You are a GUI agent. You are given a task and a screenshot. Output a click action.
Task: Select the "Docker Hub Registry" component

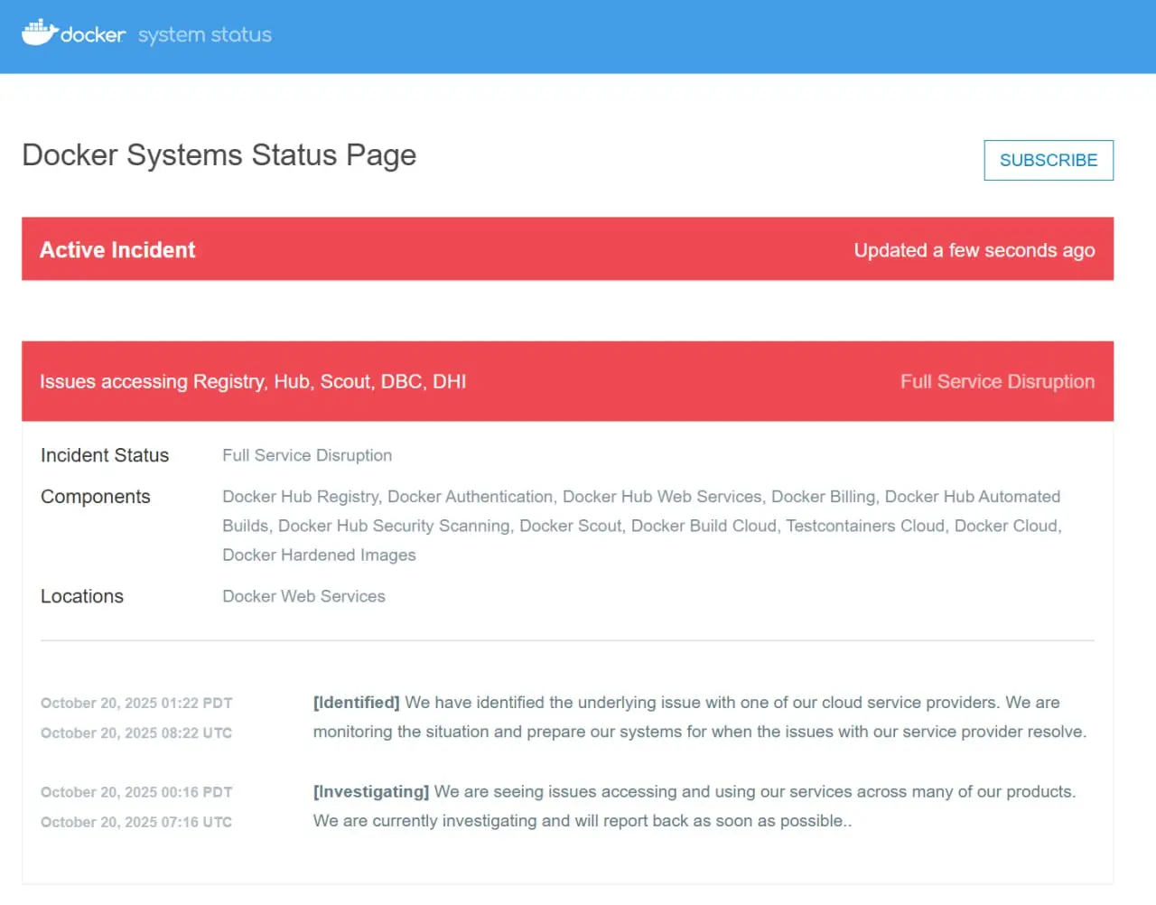[x=301, y=497]
